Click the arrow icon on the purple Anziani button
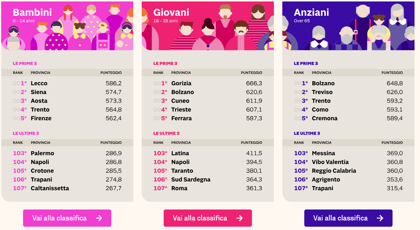This screenshot has width=420, height=230. pos(380,218)
